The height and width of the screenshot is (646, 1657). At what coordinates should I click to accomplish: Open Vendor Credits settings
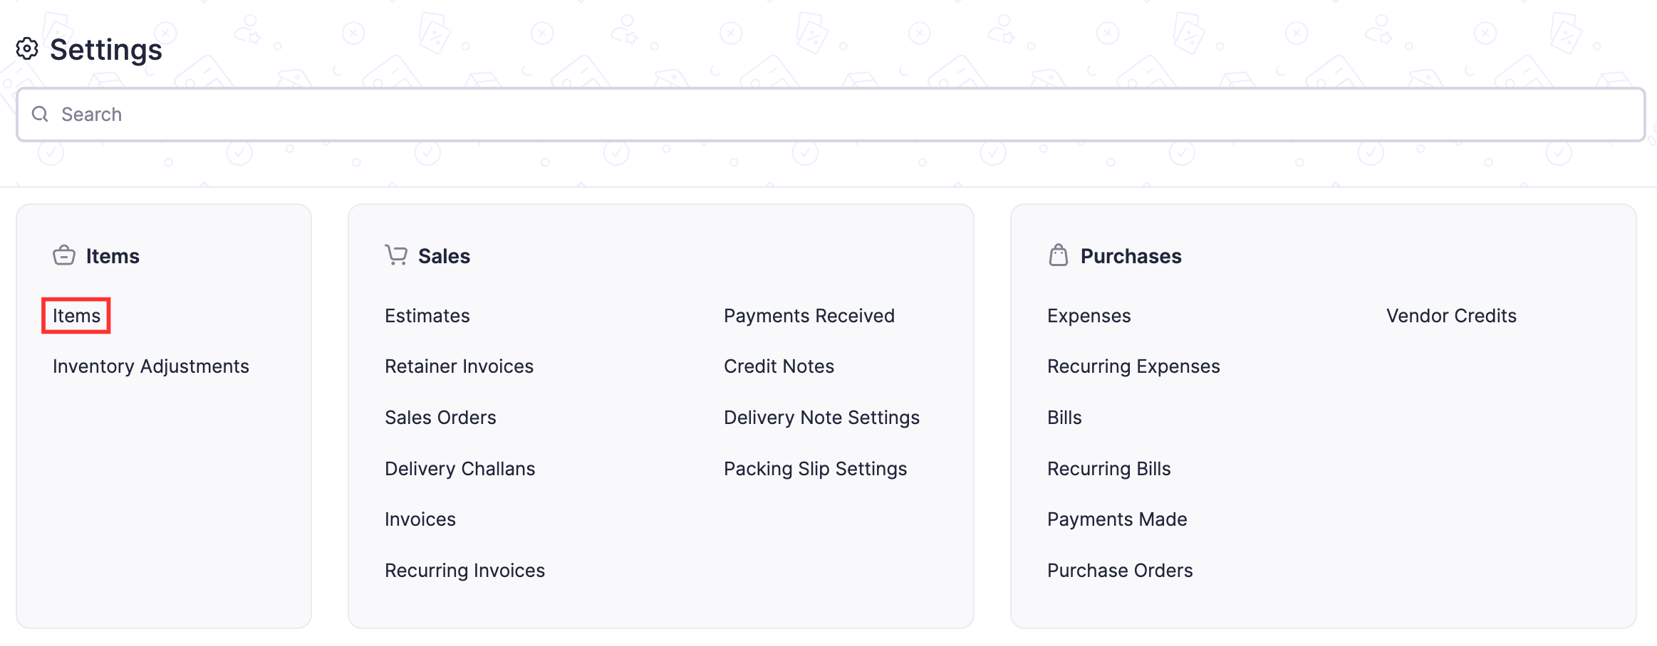pos(1450,315)
